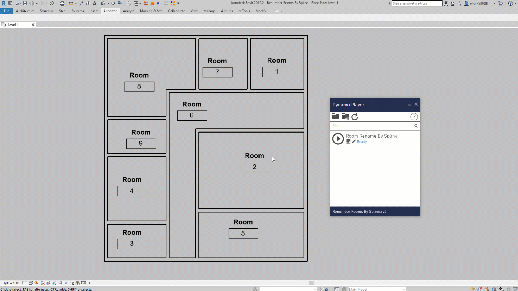
Task: Switch to the Architecture ribbon tab
Action: [x=25, y=11]
